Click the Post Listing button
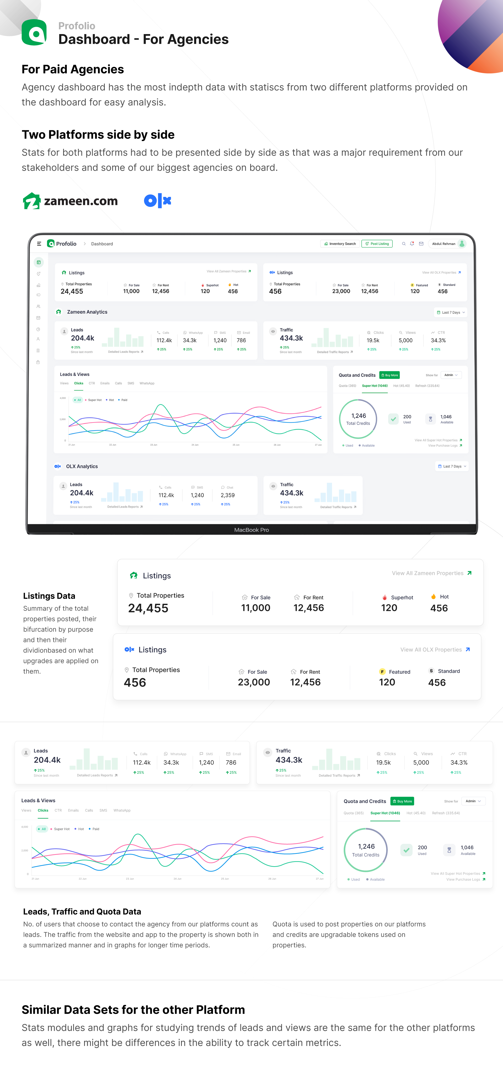 click(x=377, y=244)
